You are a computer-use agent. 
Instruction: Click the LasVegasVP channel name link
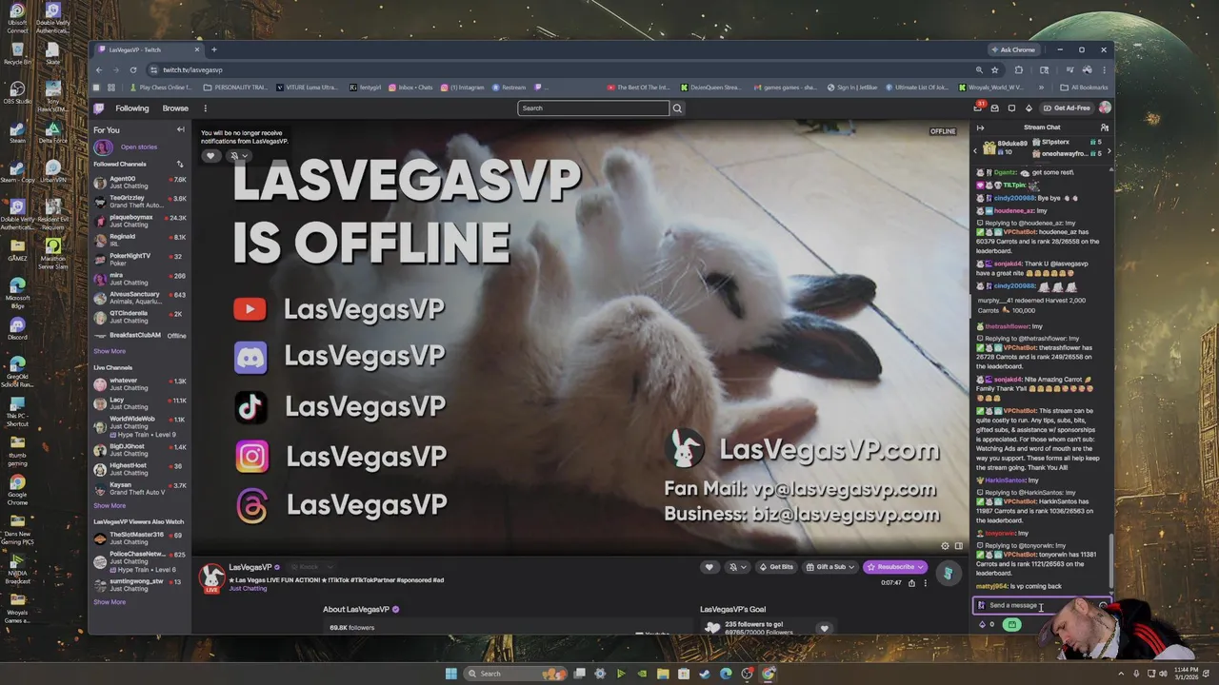(x=250, y=567)
